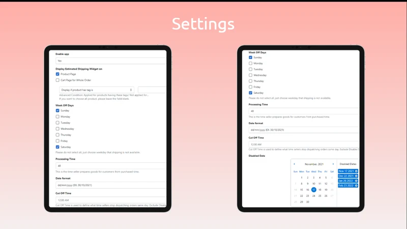407x229 pixels.
Task: Click the 'Disabled Date' field label
Action: tap(257, 156)
